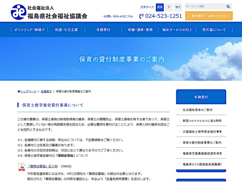Click phone number 024-523-1251
Viewport: 242px width, 182px height.
163,16
